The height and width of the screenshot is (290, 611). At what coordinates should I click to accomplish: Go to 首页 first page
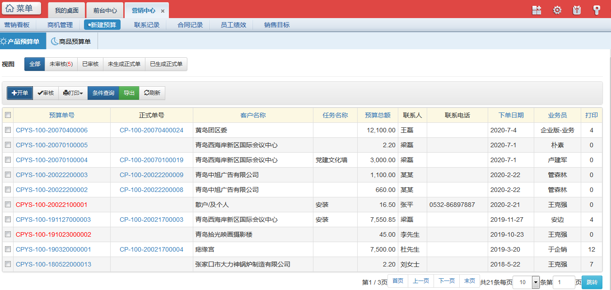(398, 281)
